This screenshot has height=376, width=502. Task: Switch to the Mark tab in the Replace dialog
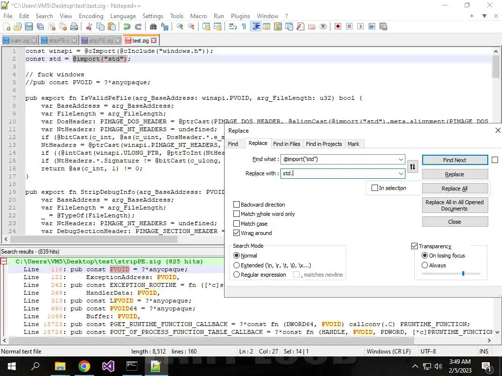(x=353, y=144)
